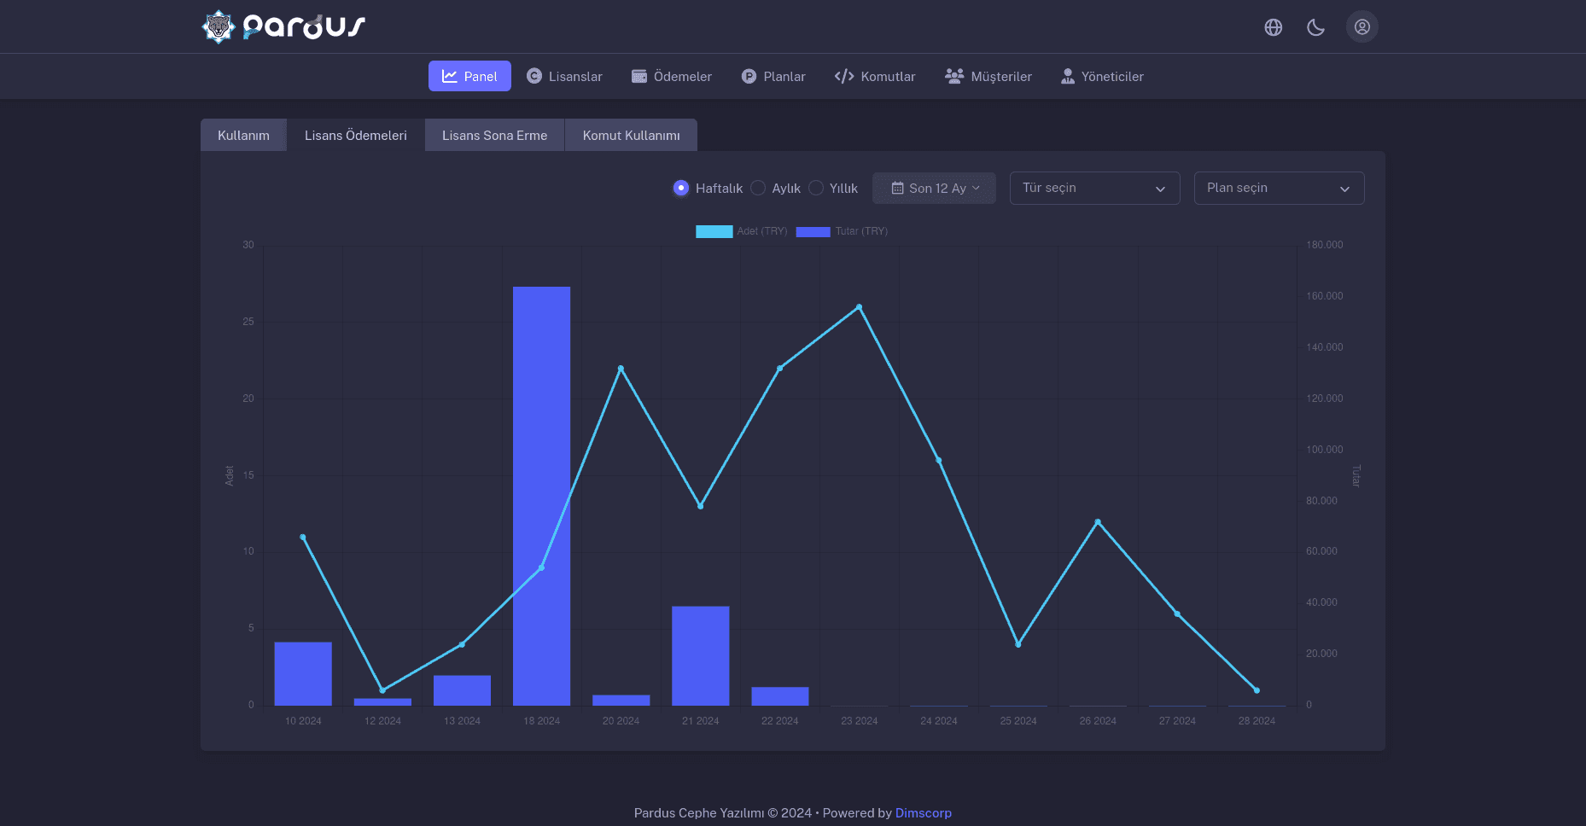Switch to Lisans Sona Erme tab
Viewport: 1586px width, 826px height.
[494, 135]
